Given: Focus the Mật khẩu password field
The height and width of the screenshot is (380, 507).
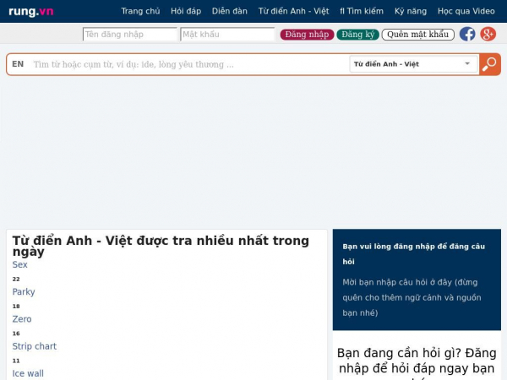Looking at the screenshot, I should click(227, 35).
